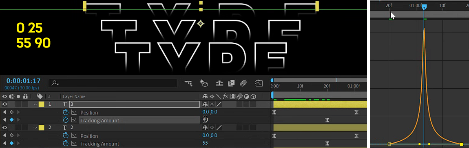Screen dimensions: 469x148
Task: Toggle continuous rasterize switch on layer 3
Action: tap(212, 104)
